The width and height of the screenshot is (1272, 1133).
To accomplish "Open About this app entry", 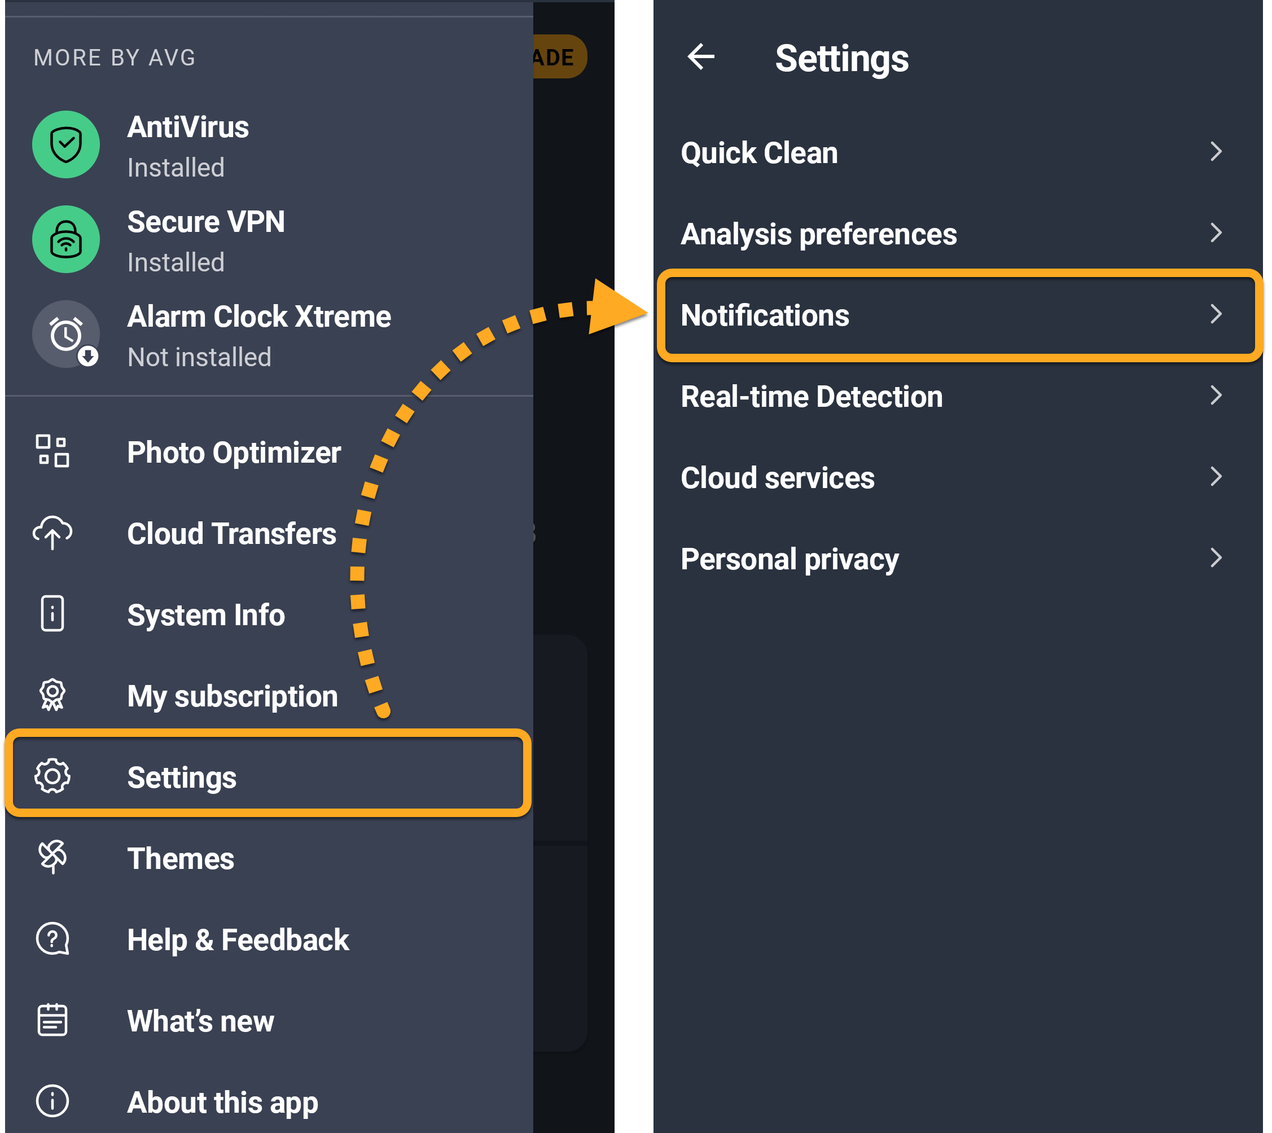I will tap(222, 1102).
